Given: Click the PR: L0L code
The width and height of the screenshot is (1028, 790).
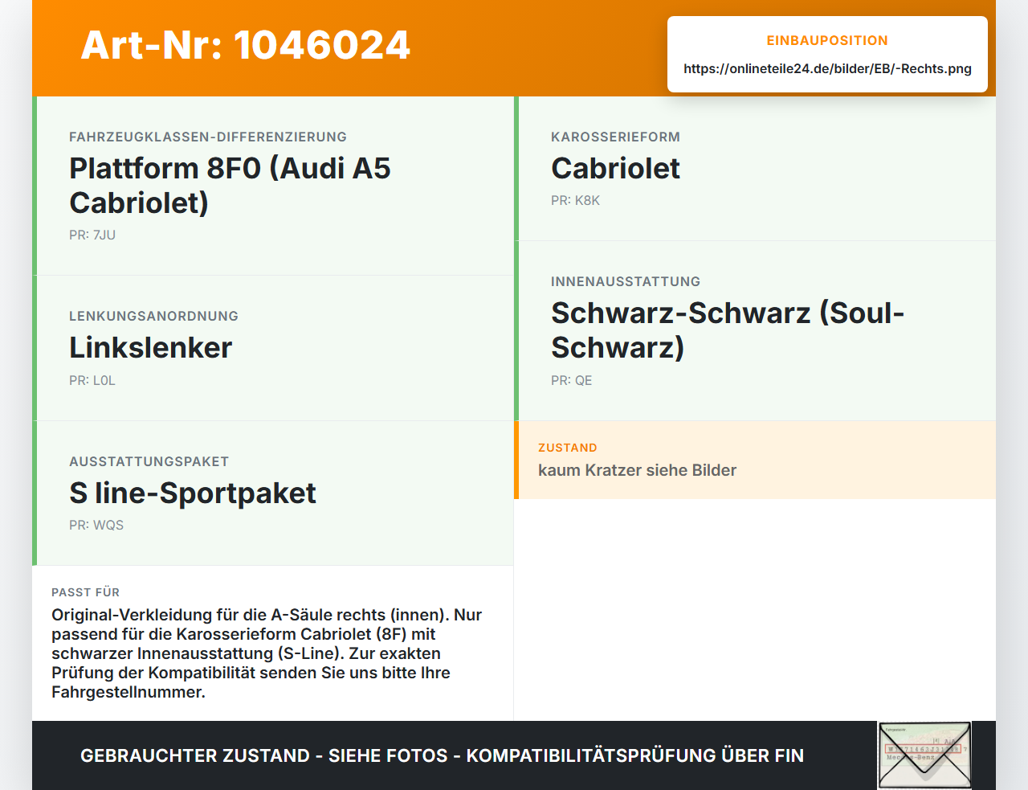Looking at the screenshot, I should [92, 381].
